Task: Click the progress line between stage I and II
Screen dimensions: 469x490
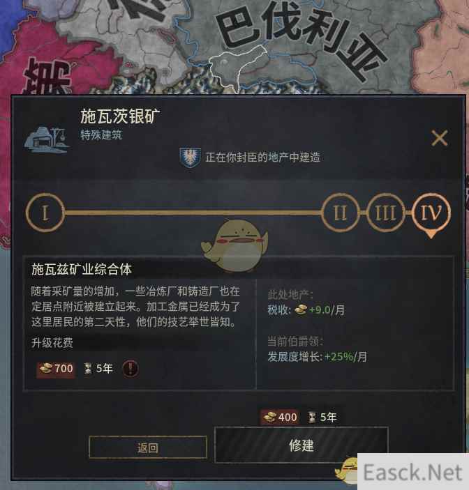Action: tap(193, 213)
